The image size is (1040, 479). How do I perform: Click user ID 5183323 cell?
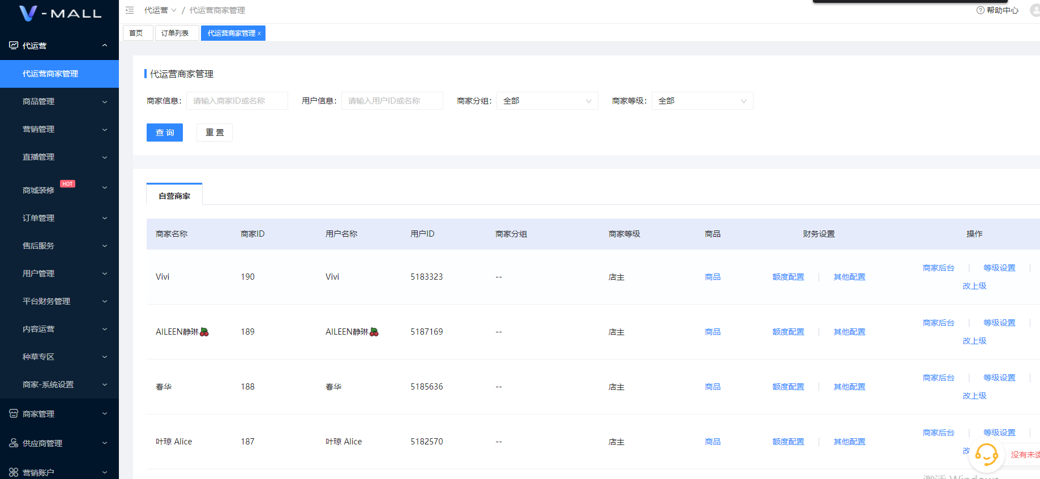[x=427, y=277]
